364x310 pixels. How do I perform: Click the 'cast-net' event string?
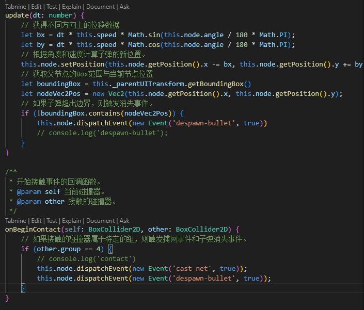(x=192, y=269)
